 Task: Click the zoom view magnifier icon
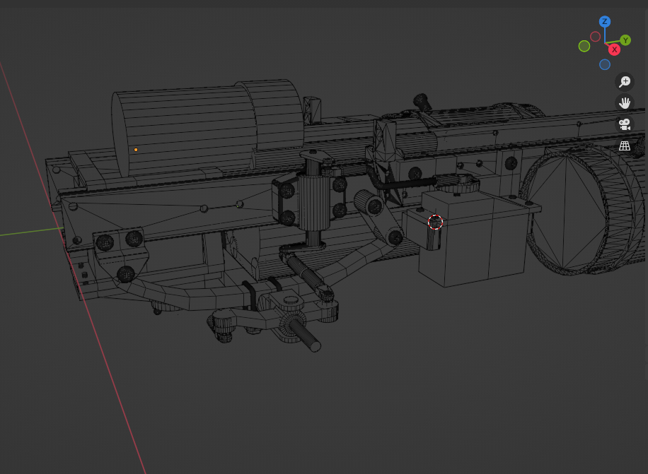point(625,82)
